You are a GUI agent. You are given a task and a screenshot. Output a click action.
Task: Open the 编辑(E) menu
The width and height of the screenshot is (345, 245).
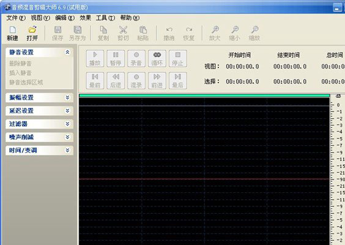pyautogui.click(x=65, y=18)
